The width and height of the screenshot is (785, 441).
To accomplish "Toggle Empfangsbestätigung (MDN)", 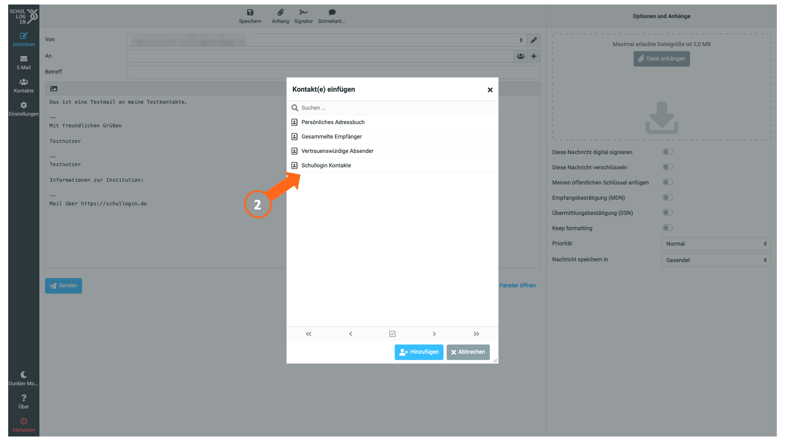I will [667, 197].
